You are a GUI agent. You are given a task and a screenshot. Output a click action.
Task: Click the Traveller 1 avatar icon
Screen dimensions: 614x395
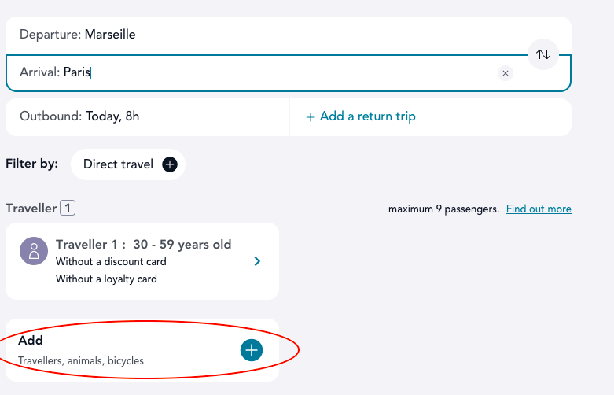[x=34, y=252]
